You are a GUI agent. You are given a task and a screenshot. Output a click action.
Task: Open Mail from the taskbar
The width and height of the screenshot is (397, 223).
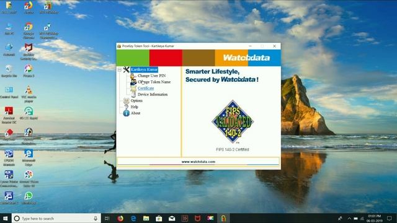(x=172, y=218)
